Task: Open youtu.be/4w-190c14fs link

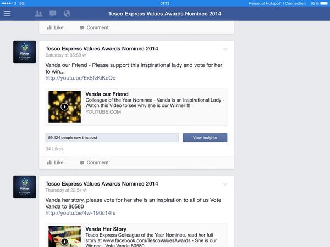Action: [x=80, y=213]
